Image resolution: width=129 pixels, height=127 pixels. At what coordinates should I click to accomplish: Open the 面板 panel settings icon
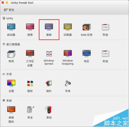point(49,27)
